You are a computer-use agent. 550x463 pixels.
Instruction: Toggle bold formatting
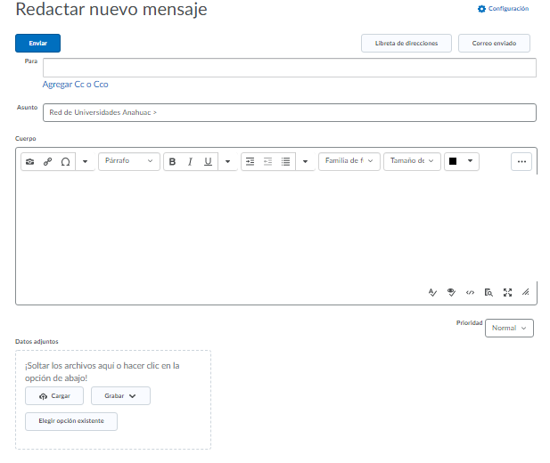click(x=172, y=161)
